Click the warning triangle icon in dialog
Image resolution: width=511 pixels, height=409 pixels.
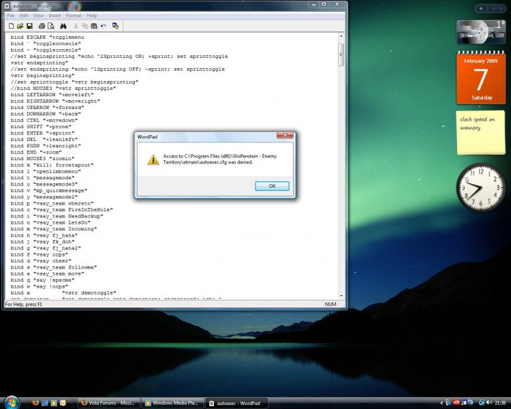pyautogui.click(x=153, y=160)
